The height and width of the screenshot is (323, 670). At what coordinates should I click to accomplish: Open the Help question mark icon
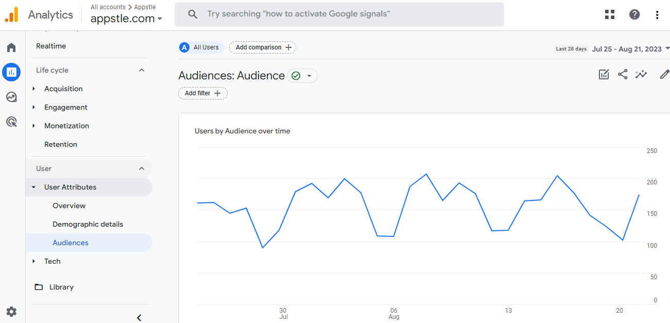[x=634, y=14]
